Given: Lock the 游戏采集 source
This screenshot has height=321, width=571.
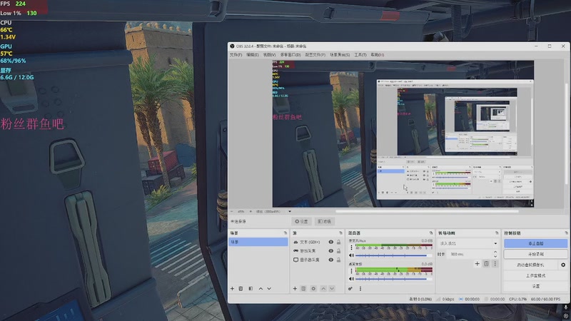Looking at the screenshot, I should click(338, 251).
